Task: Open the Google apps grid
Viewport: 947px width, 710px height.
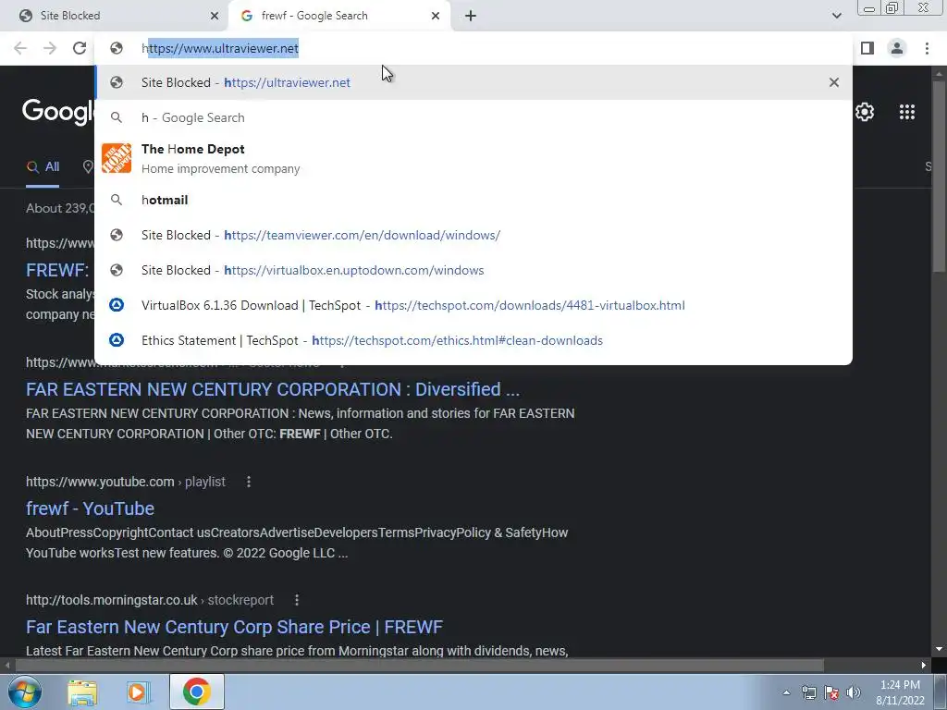Action: [x=906, y=112]
